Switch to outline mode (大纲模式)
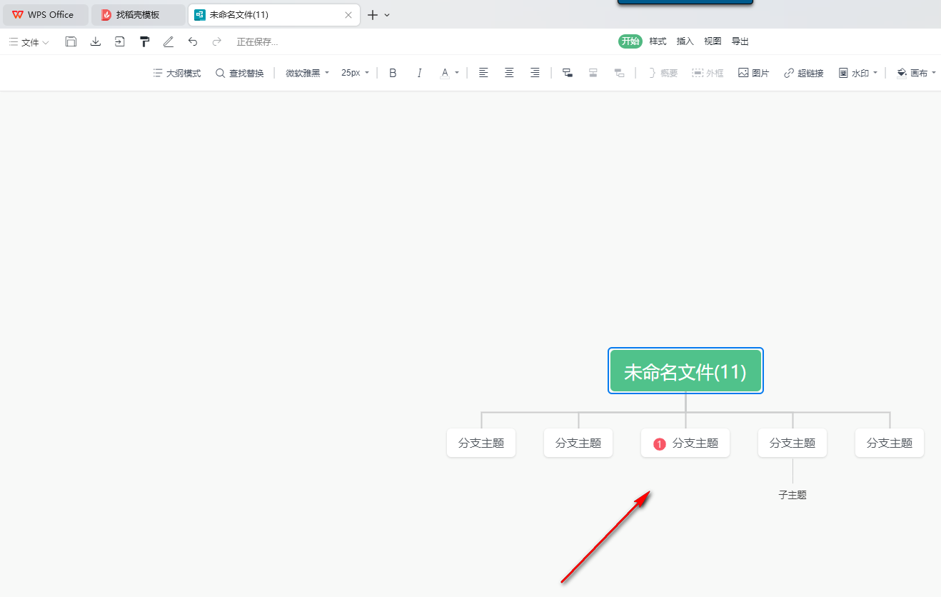The height and width of the screenshot is (597, 941). 177,73
